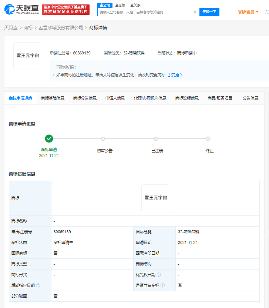Open the VIP会员 dropdown
This screenshot has width=269, height=308.
coord(248,12)
